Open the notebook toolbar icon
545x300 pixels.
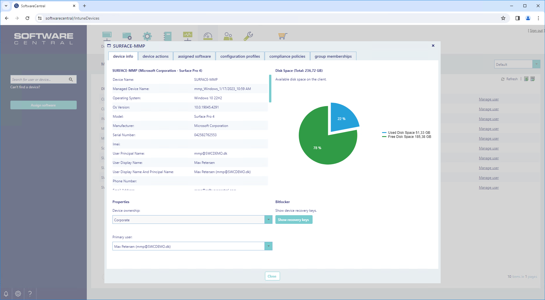pyautogui.click(x=168, y=36)
